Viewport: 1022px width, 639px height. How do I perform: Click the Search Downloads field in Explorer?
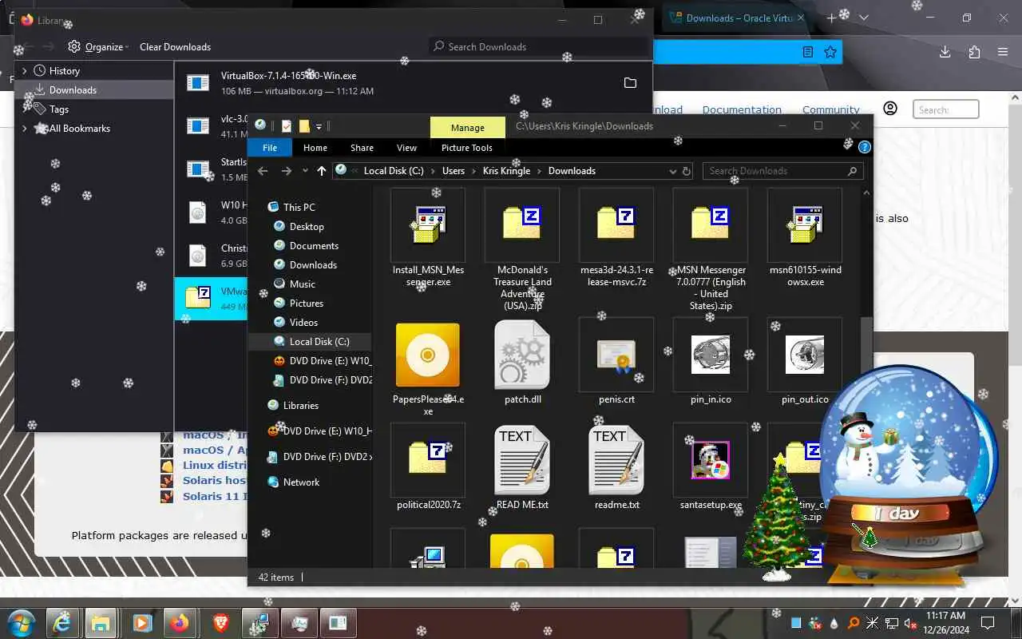[x=782, y=171]
